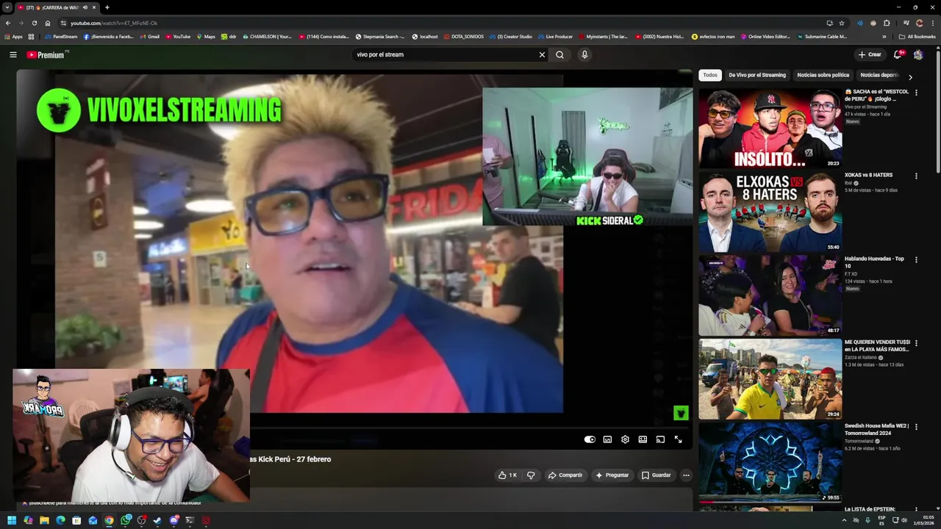This screenshot has width=941, height=529.
Task: Click the Guardar save button
Action: coord(656,475)
